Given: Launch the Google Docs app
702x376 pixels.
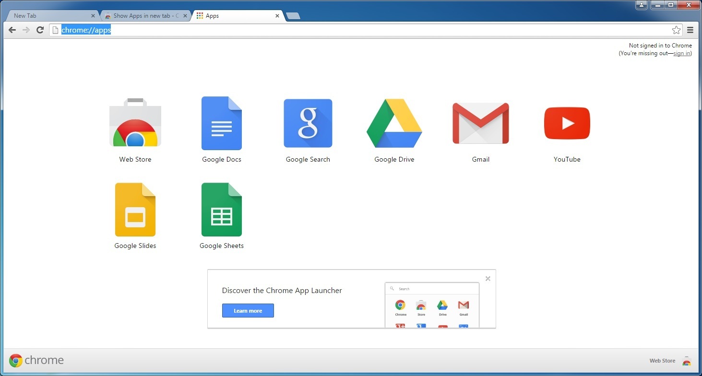Looking at the screenshot, I should coord(222,123).
